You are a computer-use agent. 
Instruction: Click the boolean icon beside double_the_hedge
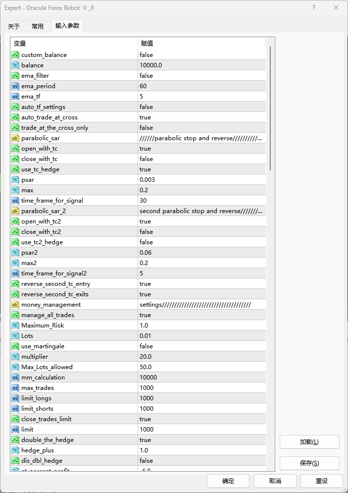[x=15, y=440]
